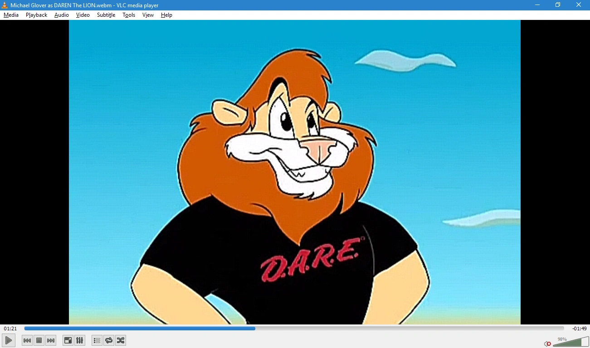The image size is (590, 348).
Task: Open the Subtitle menu
Action: pyautogui.click(x=106, y=15)
